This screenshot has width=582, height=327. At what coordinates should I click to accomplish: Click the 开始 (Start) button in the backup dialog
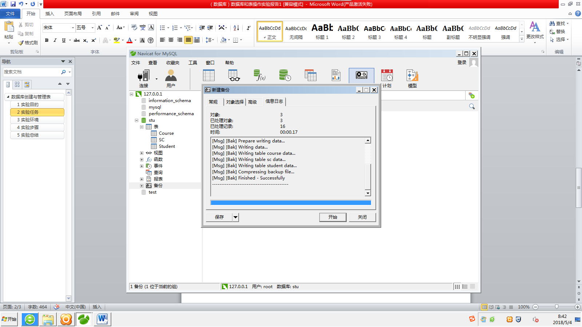333,217
